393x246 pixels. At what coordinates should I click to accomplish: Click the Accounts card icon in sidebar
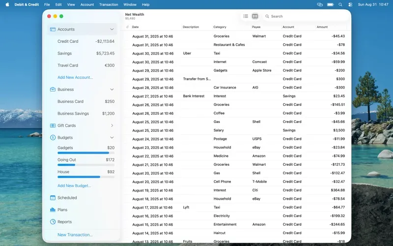[x=53, y=30]
